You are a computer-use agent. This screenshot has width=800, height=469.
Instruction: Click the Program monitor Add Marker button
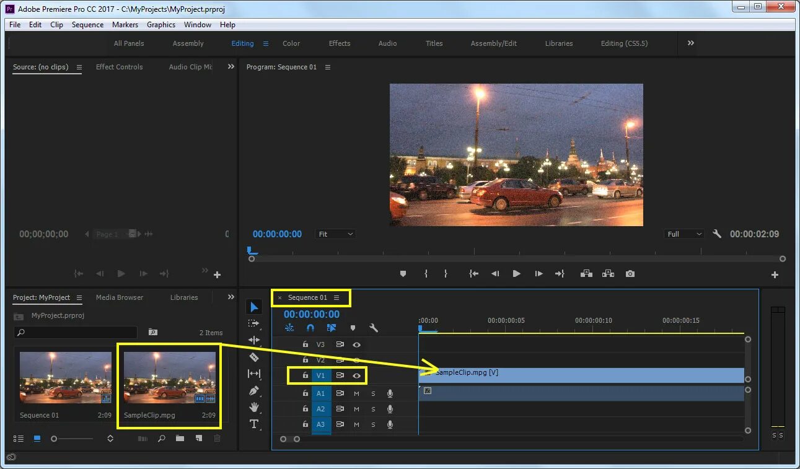coord(403,274)
